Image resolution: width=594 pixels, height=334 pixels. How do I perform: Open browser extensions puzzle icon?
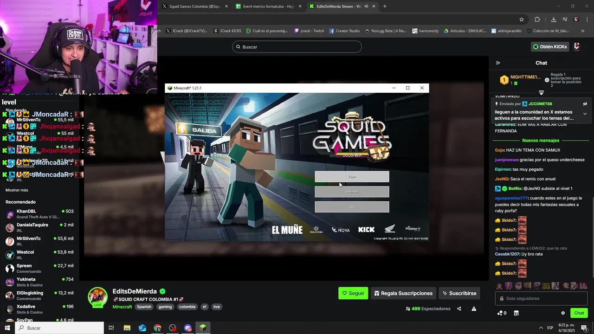(x=537, y=19)
